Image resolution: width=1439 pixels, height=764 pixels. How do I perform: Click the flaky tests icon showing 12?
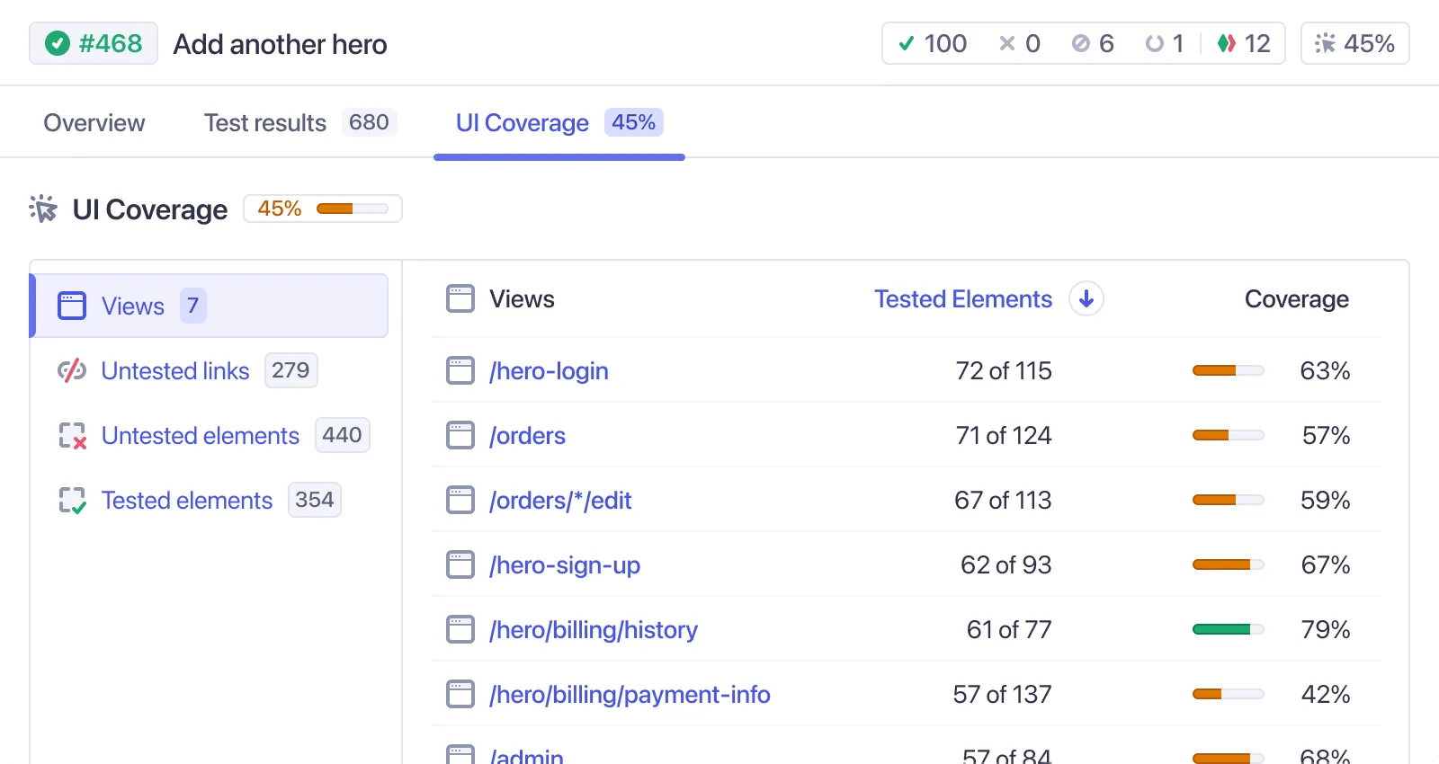(x=1226, y=43)
